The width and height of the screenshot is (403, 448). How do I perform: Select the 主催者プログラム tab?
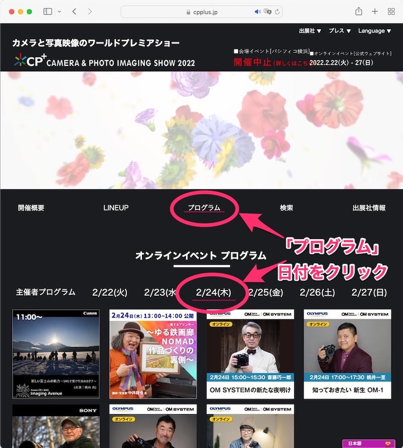click(x=46, y=292)
